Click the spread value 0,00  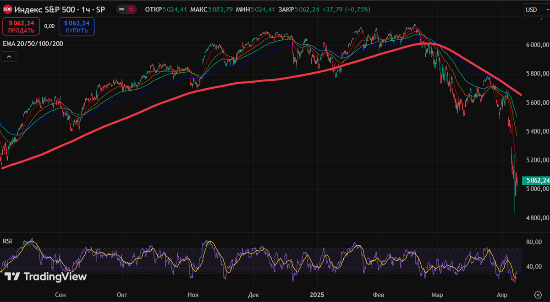49,26
